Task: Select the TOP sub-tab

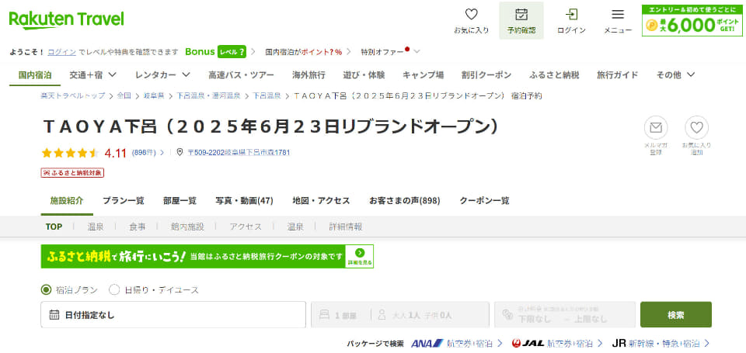Action: [54, 227]
